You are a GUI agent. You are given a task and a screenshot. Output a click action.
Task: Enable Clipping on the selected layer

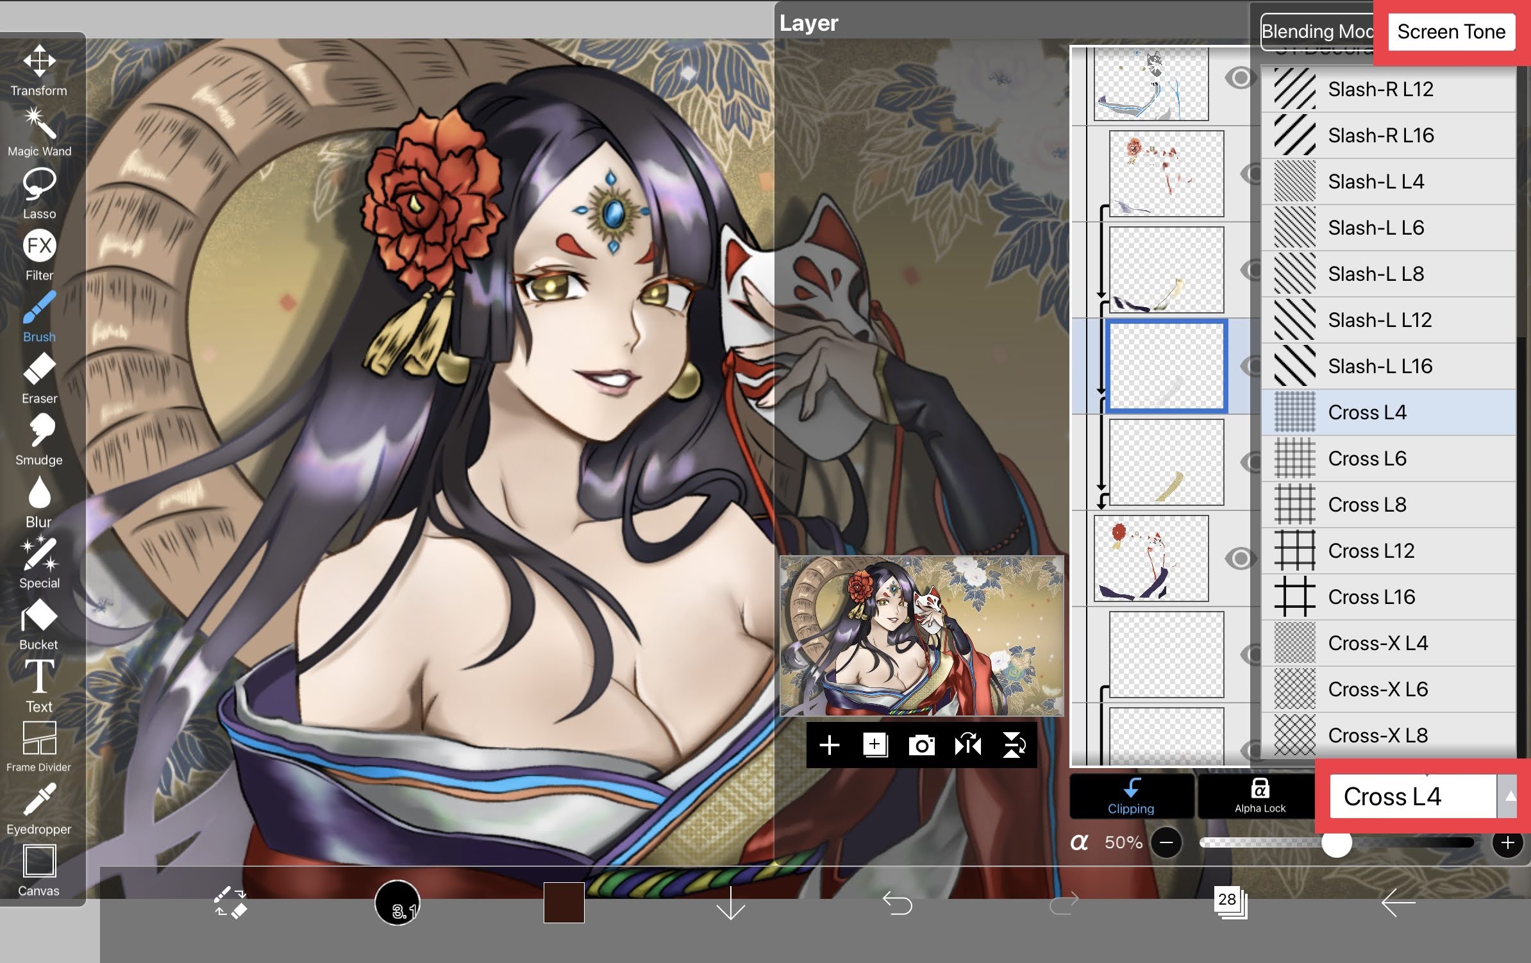click(x=1132, y=797)
